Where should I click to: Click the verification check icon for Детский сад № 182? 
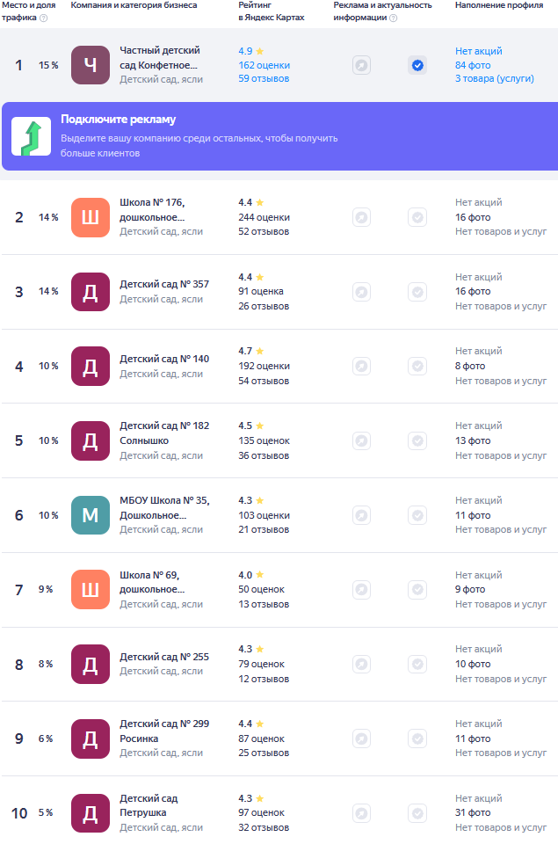coord(417,440)
